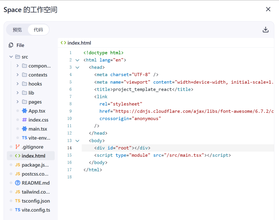
Task: Open package.js... file name in the tree
Action: point(35,165)
